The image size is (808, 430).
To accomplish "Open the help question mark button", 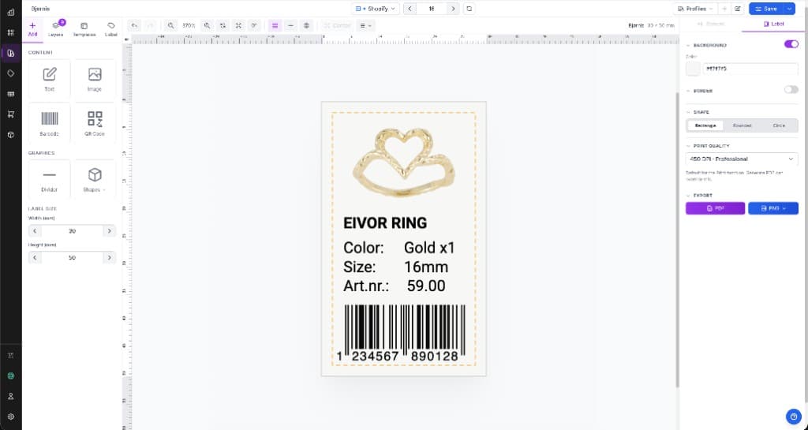I will click(793, 416).
